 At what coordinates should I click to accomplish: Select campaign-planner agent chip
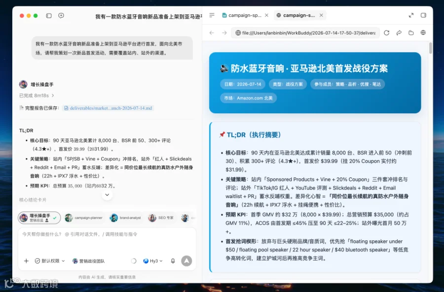(x=83, y=218)
